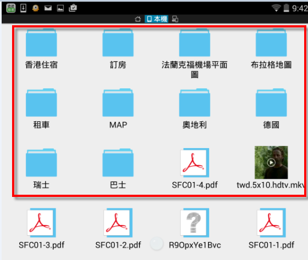Tap the mail envelope notification icon
This screenshot has width=308, height=260.
click(x=48, y=8)
